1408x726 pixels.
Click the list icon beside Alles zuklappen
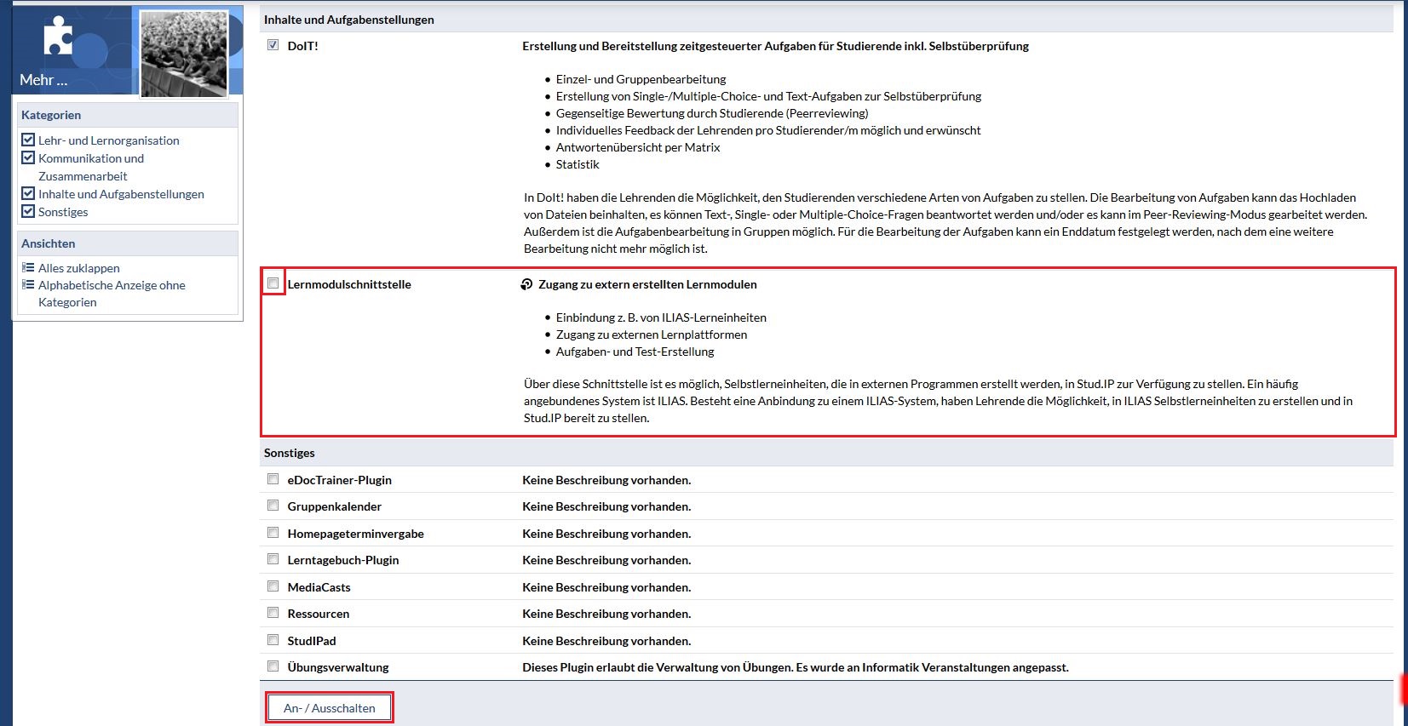coord(28,267)
